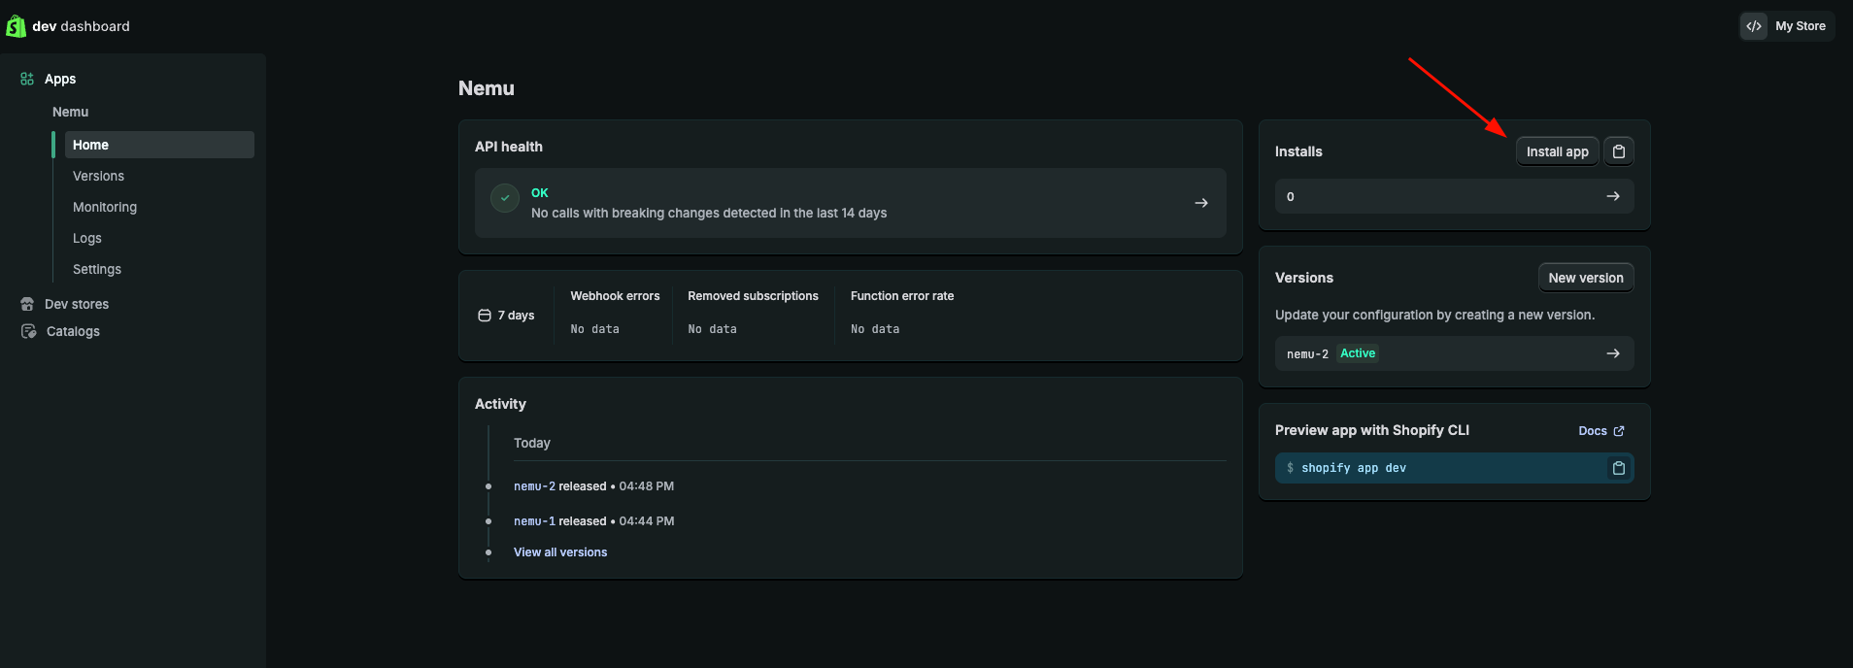Screen dimensions: 1853x668
Task: Follow the View all versions link
Action: pos(560,552)
